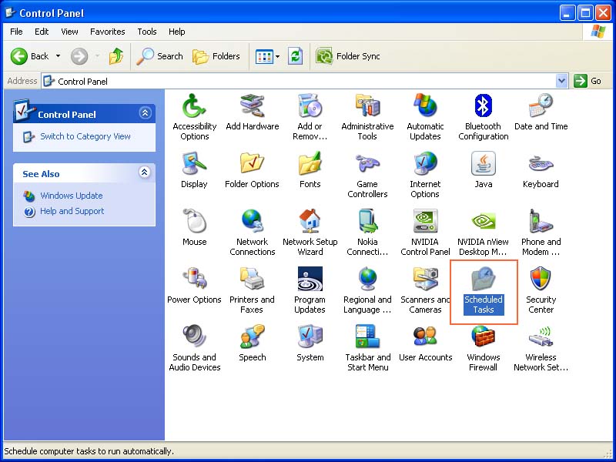Screen dimensions: 616x462
Task: Open the Help menu
Action: [x=177, y=32]
